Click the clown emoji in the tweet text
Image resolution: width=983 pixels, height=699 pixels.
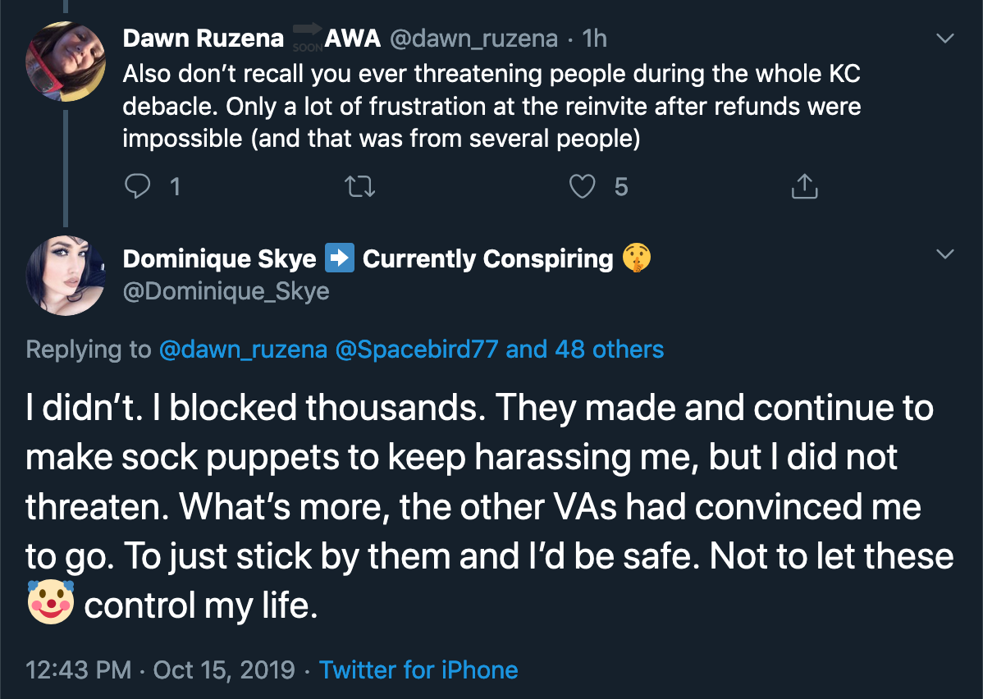51,602
